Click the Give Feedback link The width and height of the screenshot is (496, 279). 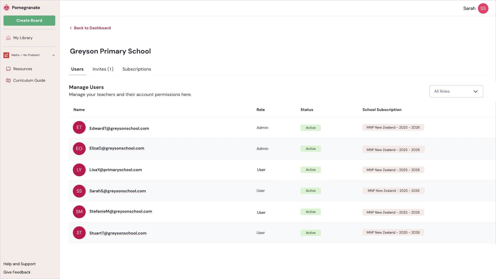[x=17, y=272]
